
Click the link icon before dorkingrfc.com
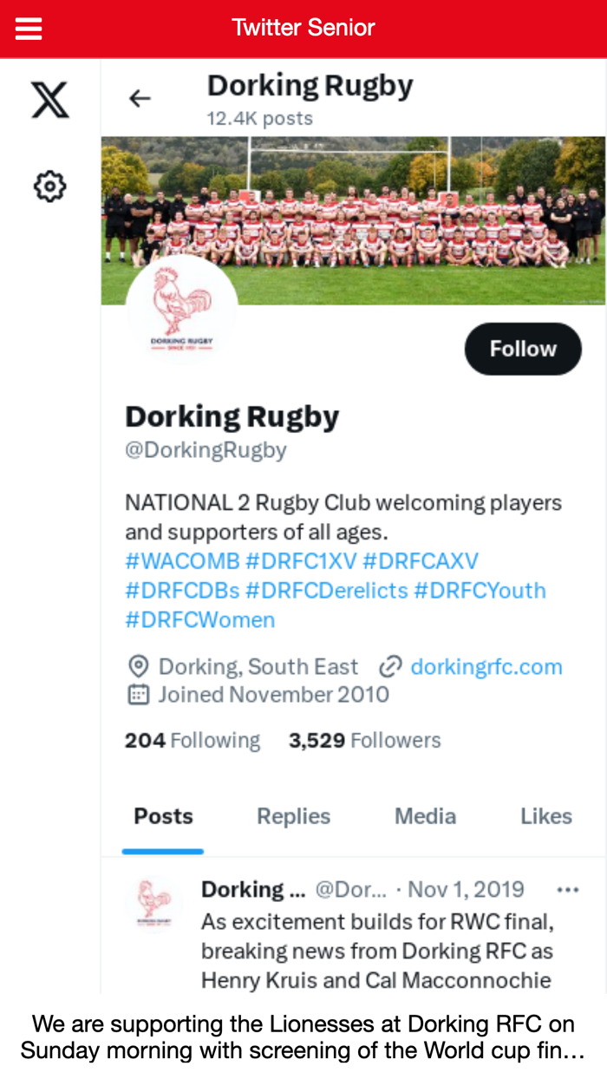(391, 666)
